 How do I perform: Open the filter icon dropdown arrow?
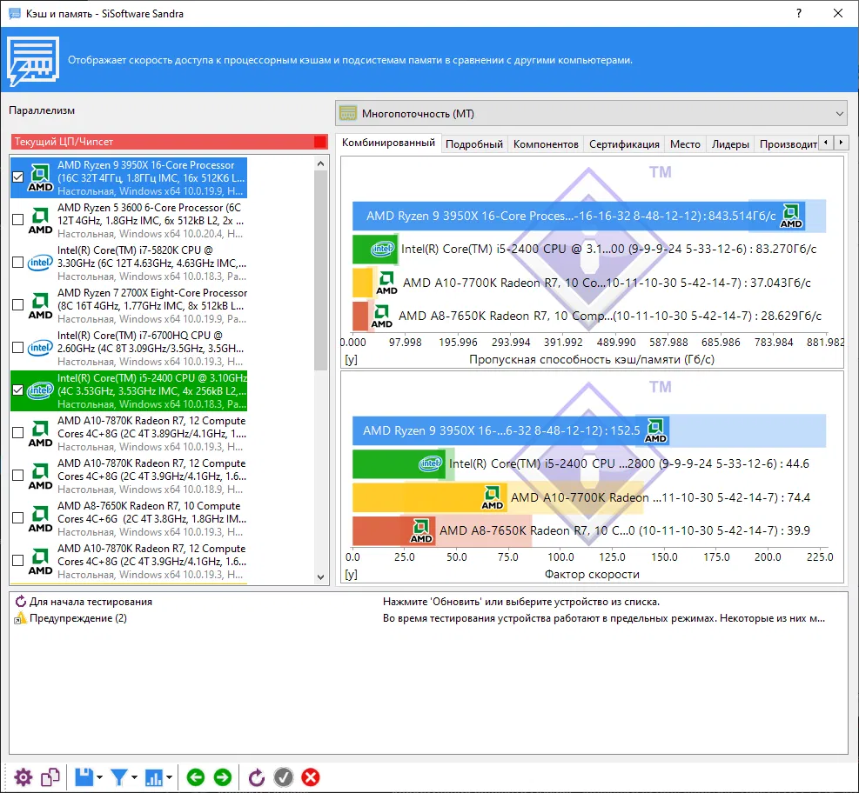[x=134, y=777]
